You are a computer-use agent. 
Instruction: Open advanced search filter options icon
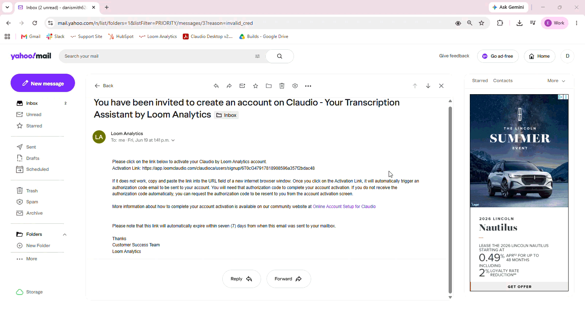pyautogui.click(x=257, y=56)
